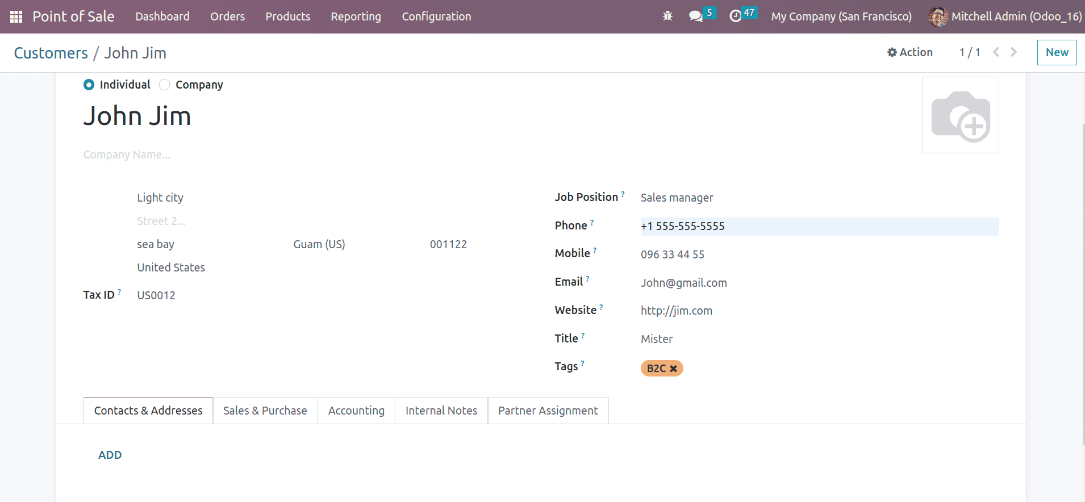
Task: Open the debug bug icon menu
Action: tap(667, 16)
